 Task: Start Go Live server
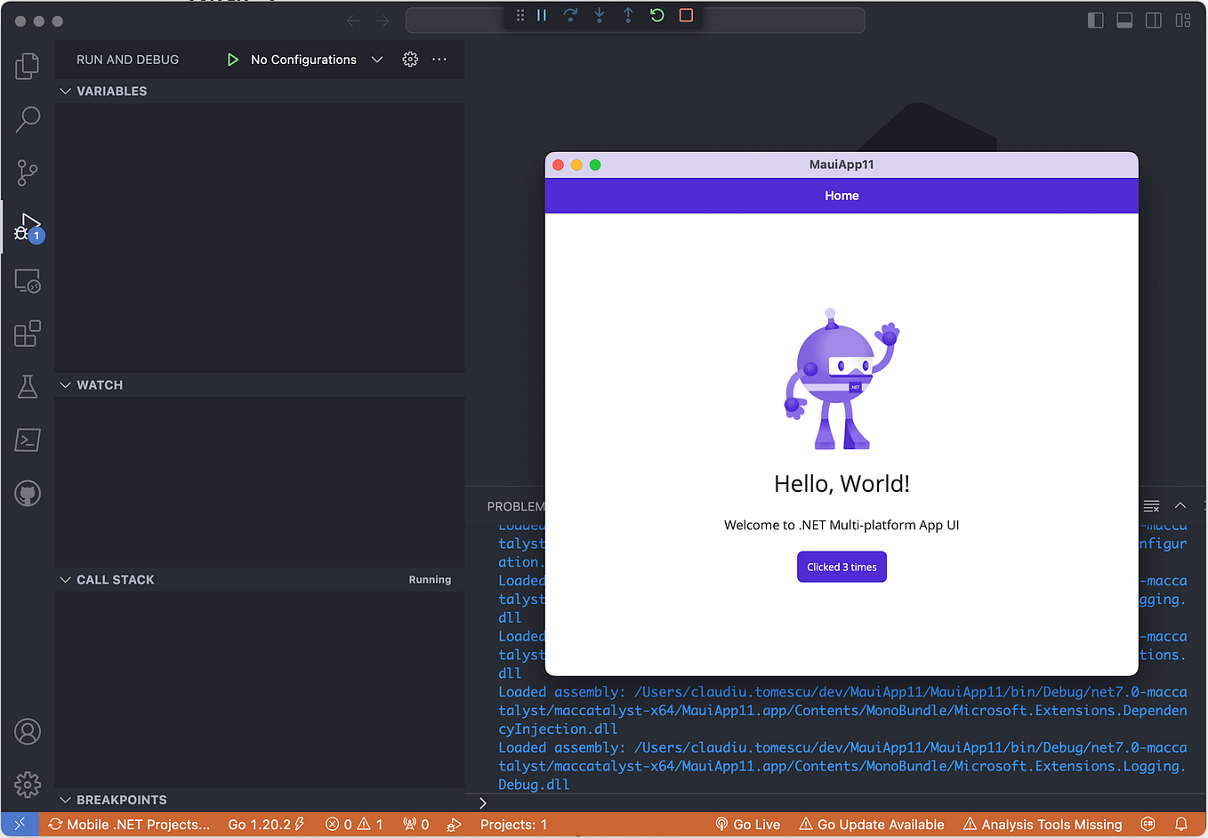pyautogui.click(x=747, y=825)
